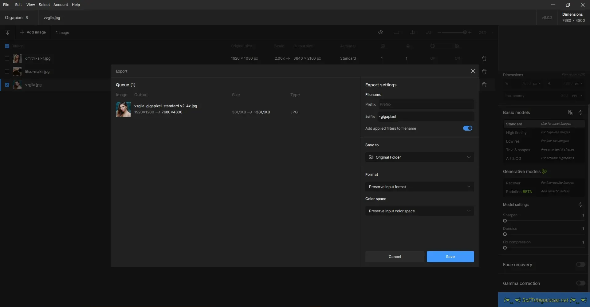Open the File menu
The width and height of the screenshot is (590, 307).
[x=6, y=5]
